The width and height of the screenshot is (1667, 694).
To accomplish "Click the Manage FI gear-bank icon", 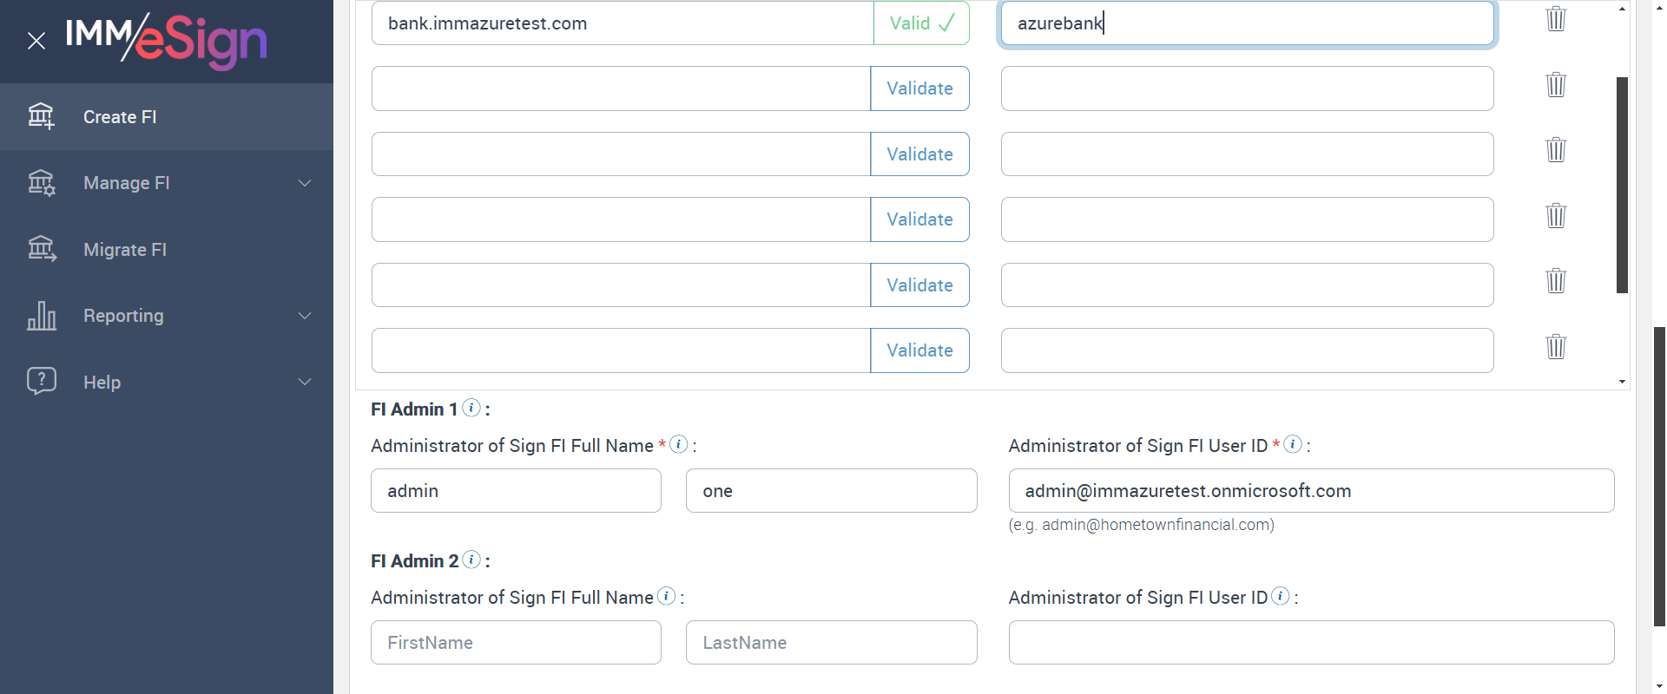I will pos(41,183).
